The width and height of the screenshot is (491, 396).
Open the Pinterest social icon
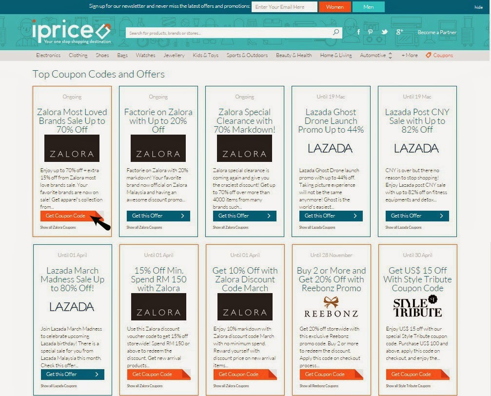[370, 32]
